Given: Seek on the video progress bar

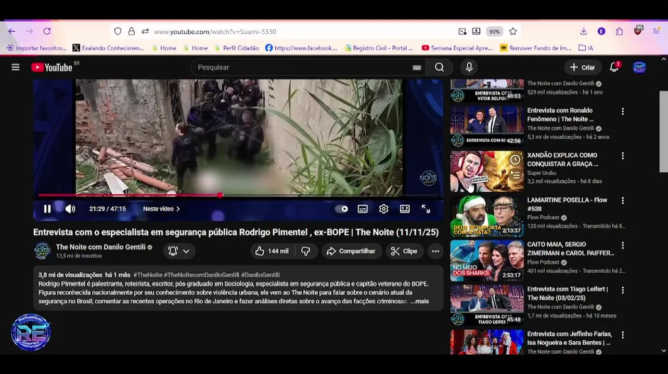Looking at the screenshot, I should (x=239, y=195).
